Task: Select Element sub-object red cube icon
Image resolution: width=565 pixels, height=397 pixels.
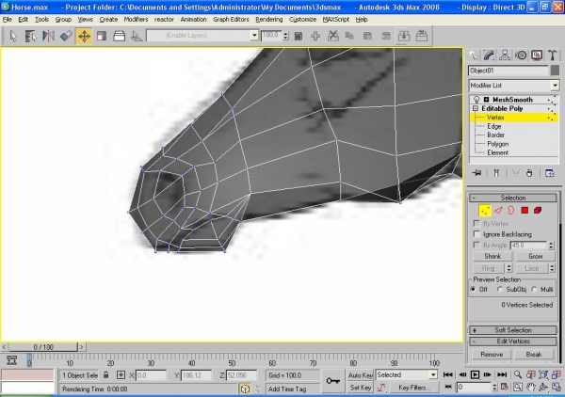Action: pos(538,210)
